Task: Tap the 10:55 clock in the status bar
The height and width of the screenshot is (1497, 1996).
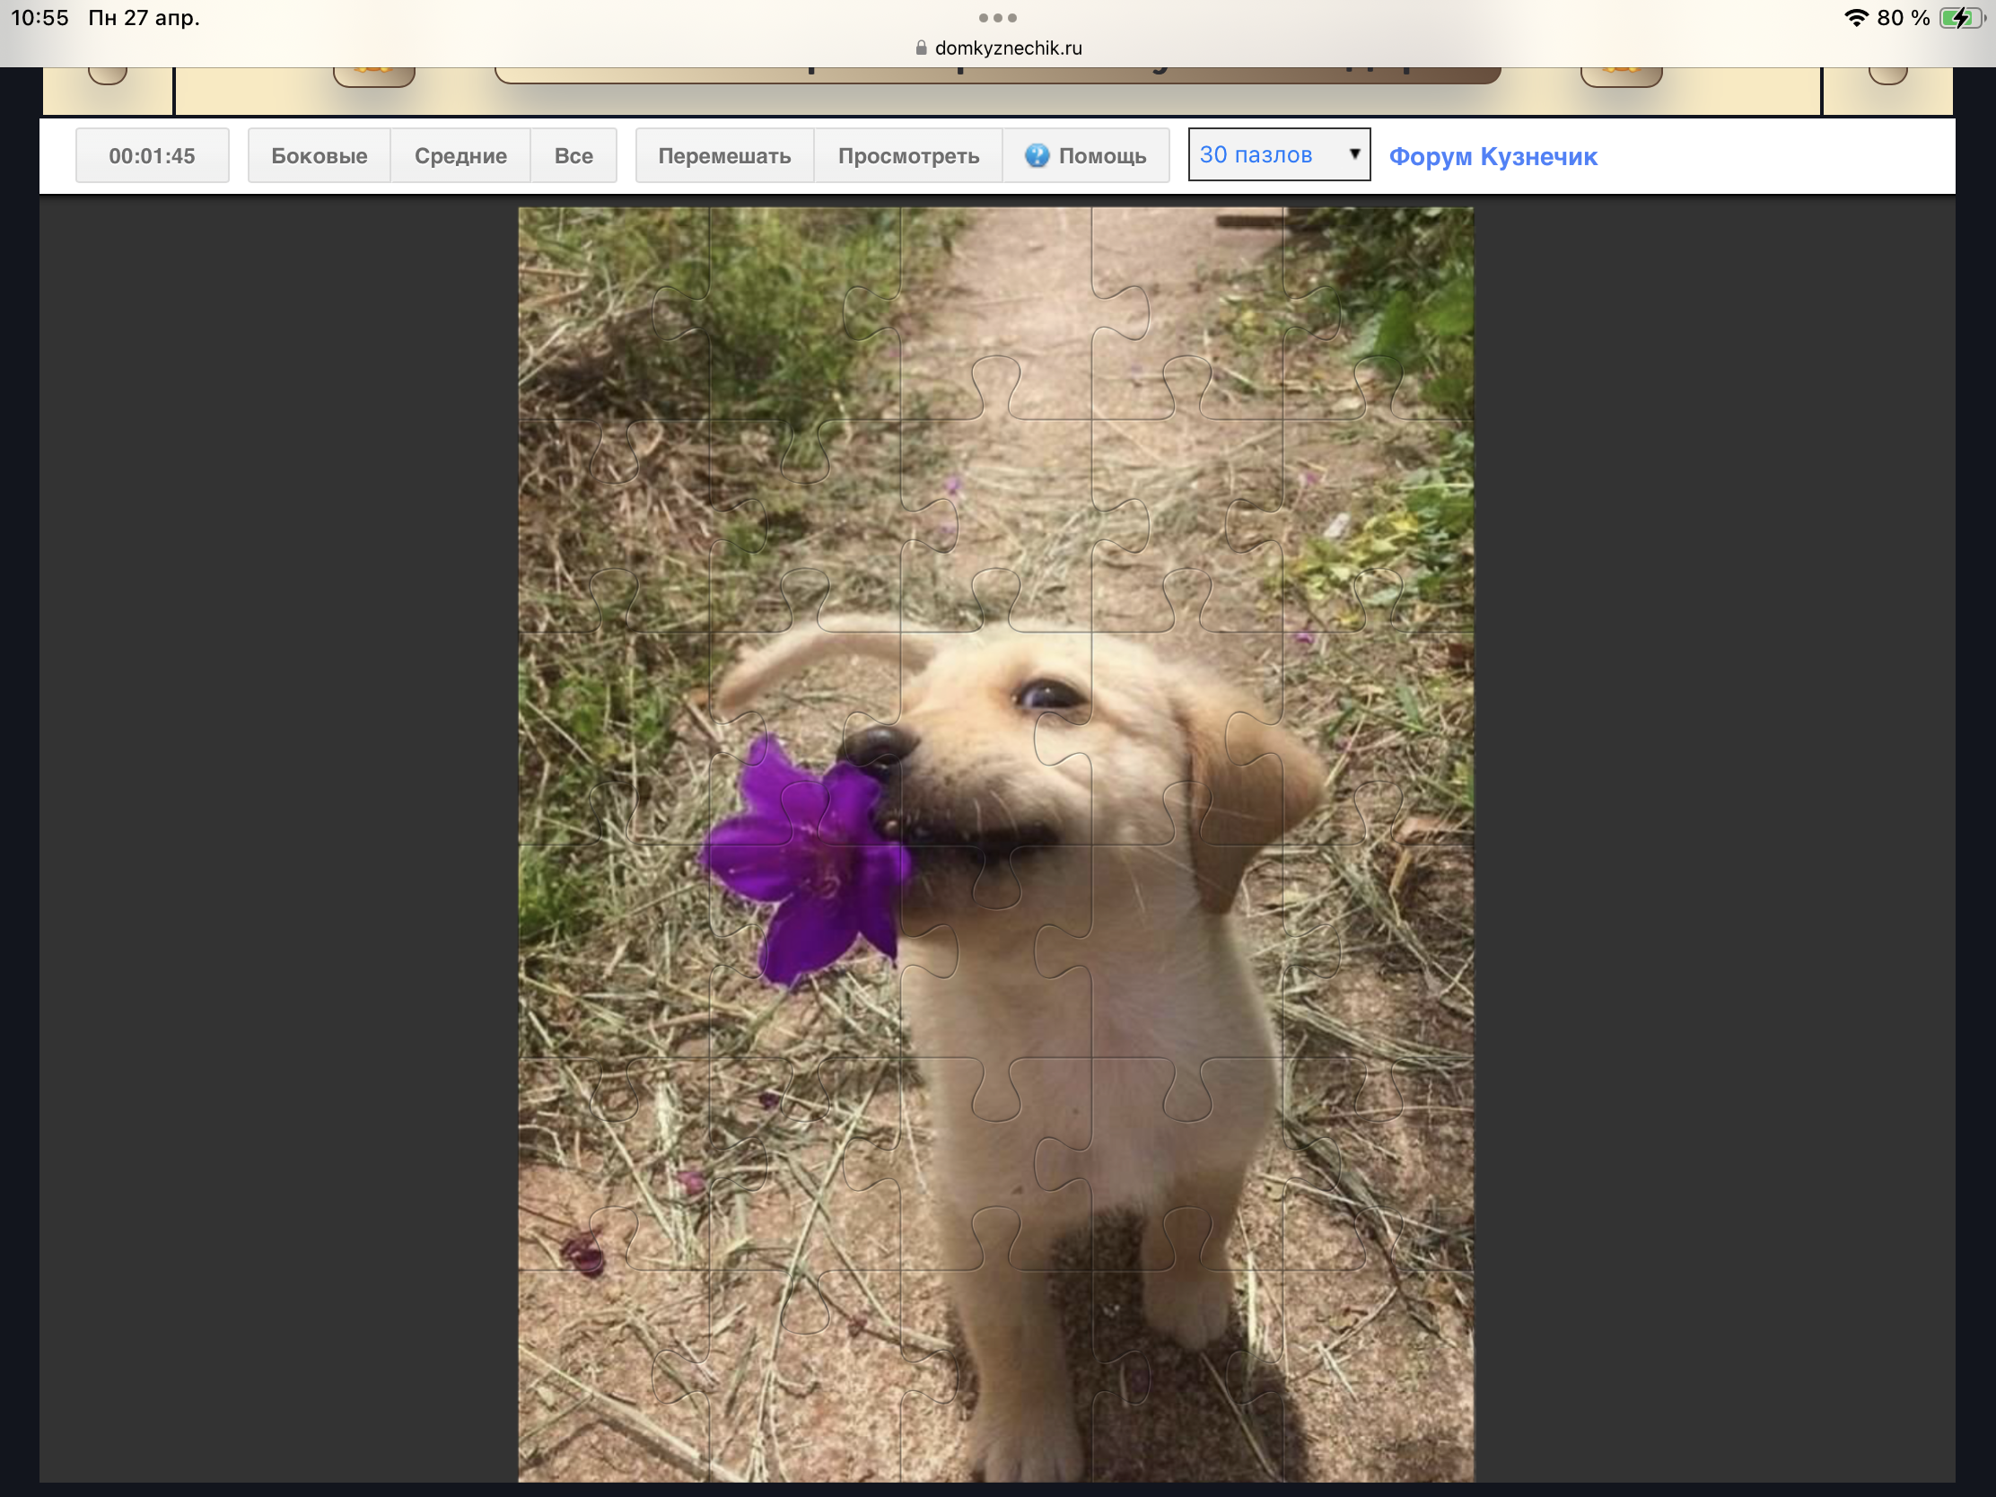Action: click(x=39, y=18)
